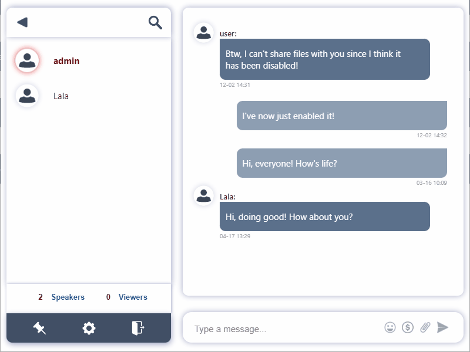This screenshot has width=470, height=352.
Task: Send message with paper plane icon
Action: coord(443,327)
